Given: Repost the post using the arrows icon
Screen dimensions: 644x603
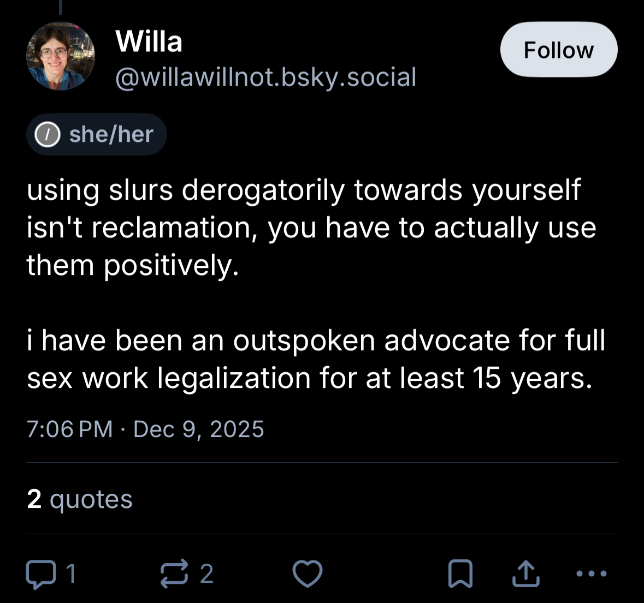Looking at the screenshot, I should (174, 574).
